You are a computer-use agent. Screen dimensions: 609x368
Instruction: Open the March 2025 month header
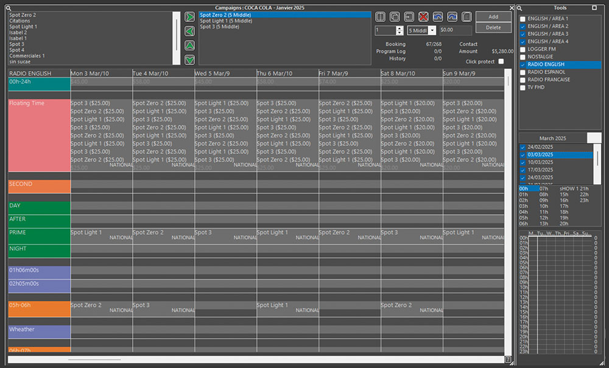552,138
